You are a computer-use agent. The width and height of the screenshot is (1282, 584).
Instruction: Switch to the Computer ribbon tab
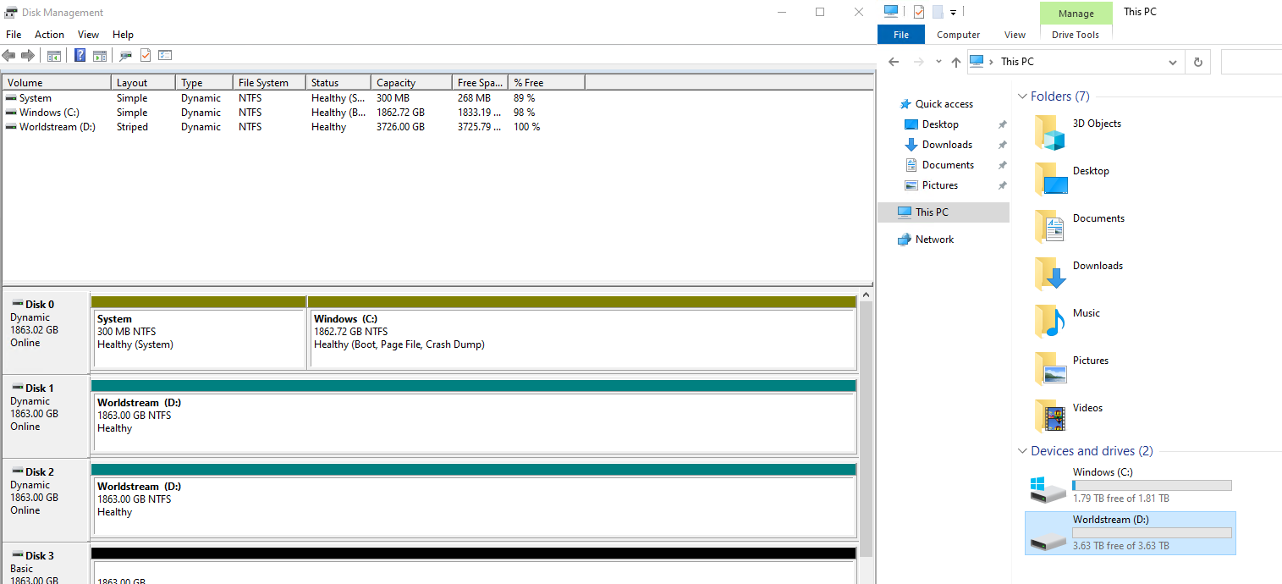(x=959, y=35)
